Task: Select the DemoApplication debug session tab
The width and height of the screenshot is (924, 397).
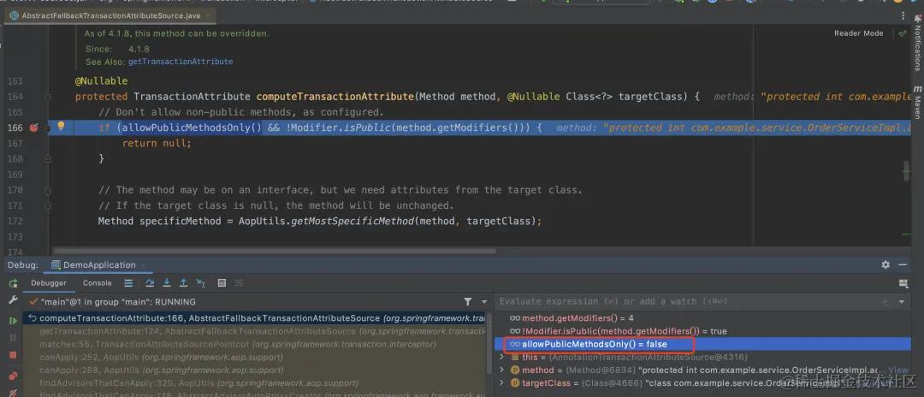Action: pyautogui.click(x=99, y=265)
